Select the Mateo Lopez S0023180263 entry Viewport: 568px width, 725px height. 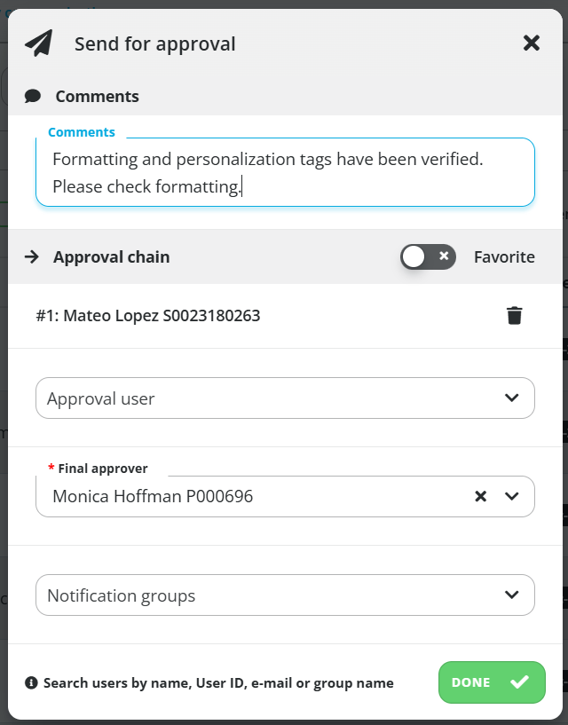(x=148, y=316)
